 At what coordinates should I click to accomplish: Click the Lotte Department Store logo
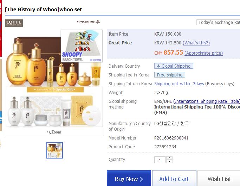(x=14, y=23)
